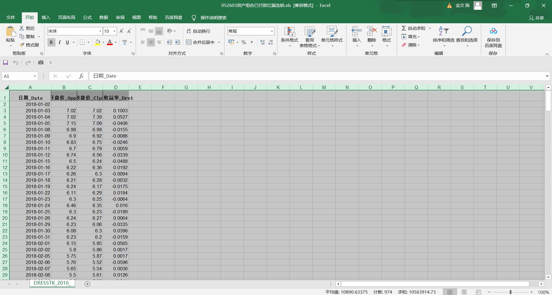The height and width of the screenshot is (295, 552).
Task: Open the cell borders tool
Action: pos(82,43)
